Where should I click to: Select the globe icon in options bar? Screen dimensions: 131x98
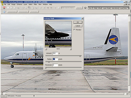point(4,12)
